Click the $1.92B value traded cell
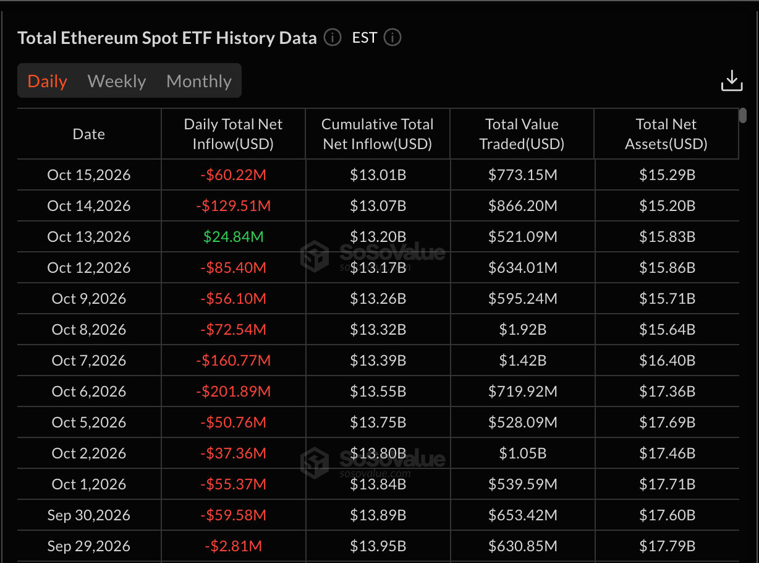This screenshot has height=563, width=759. (x=523, y=330)
